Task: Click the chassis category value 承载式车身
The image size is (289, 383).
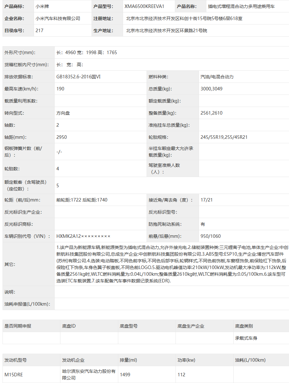Action: coord(246,338)
